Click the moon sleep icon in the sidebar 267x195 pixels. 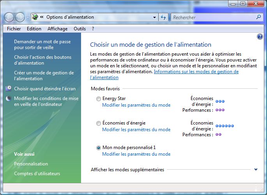8,98
